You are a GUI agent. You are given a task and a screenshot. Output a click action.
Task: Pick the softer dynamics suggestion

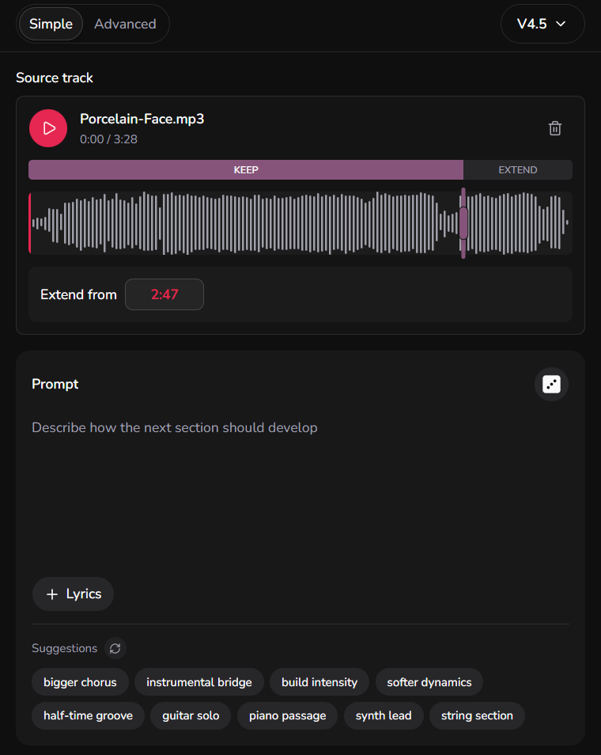[x=429, y=682]
